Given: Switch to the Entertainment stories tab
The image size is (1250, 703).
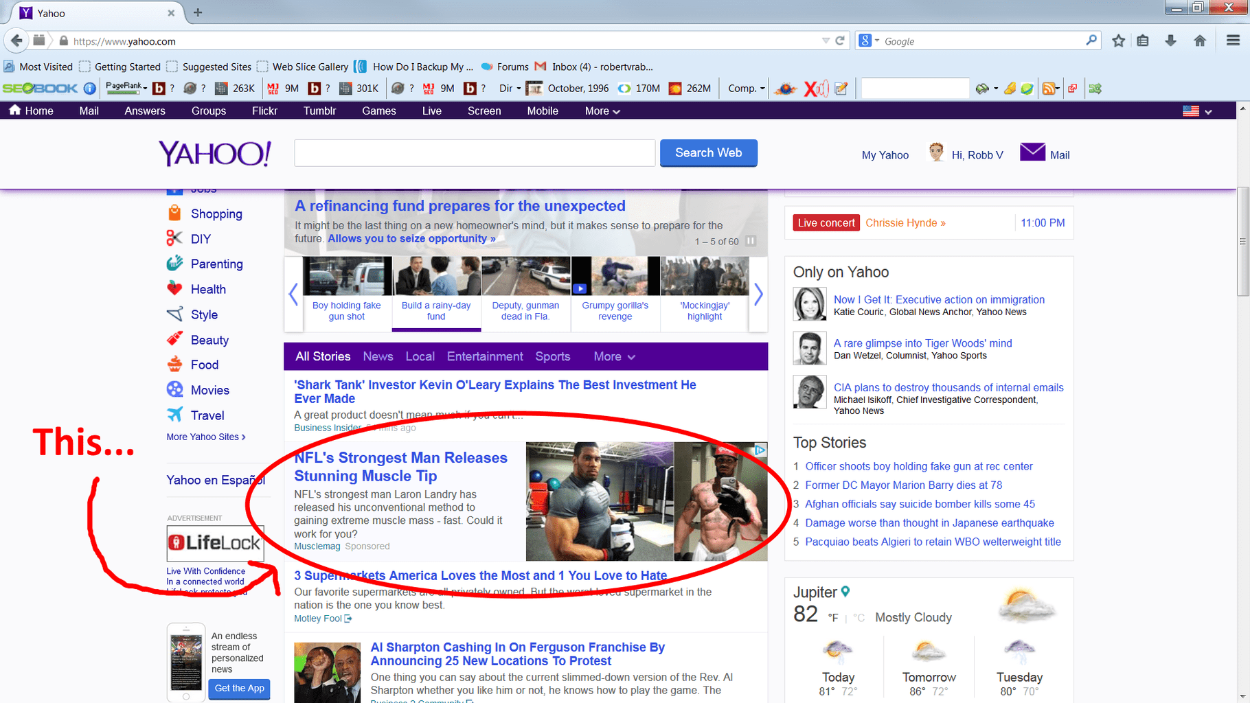Looking at the screenshot, I should click(x=485, y=356).
